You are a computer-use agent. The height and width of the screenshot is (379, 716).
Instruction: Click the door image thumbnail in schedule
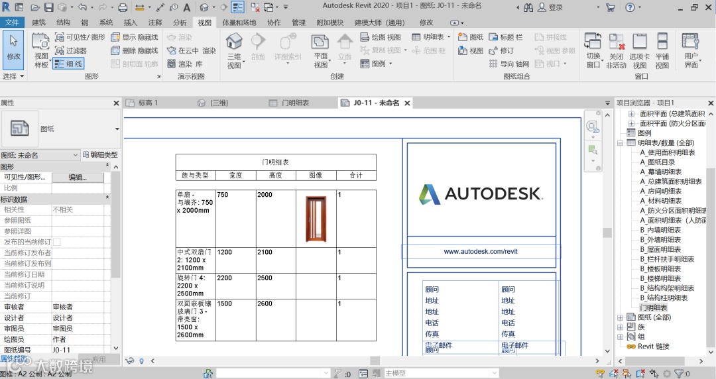316,219
